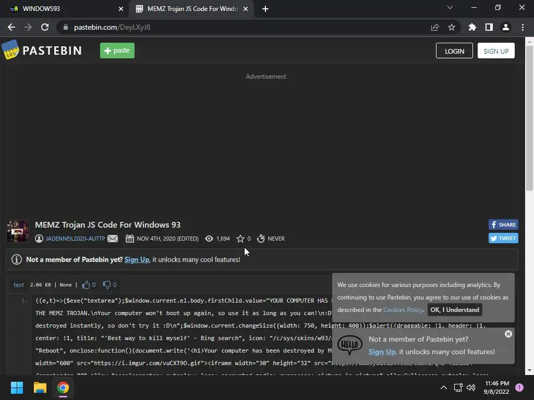Open Chrome profile avatar

point(506,27)
